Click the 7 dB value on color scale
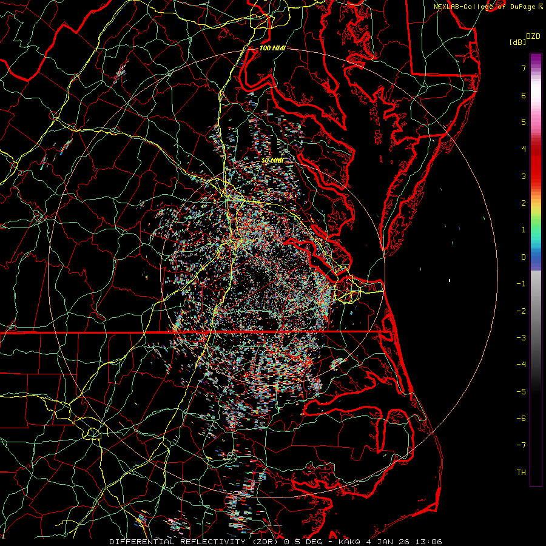This screenshot has height=546, width=546. click(x=524, y=68)
